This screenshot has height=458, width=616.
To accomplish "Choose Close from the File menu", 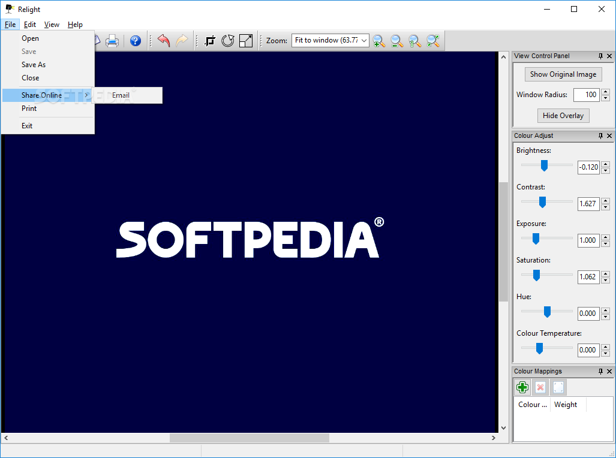I will point(48,78).
